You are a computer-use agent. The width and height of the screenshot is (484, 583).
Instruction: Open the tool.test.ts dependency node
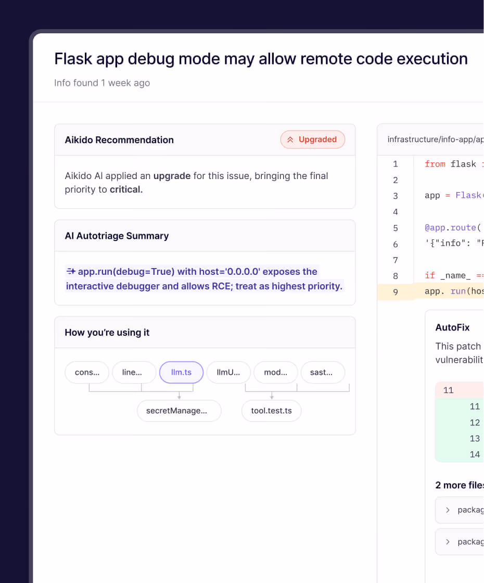(271, 411)
